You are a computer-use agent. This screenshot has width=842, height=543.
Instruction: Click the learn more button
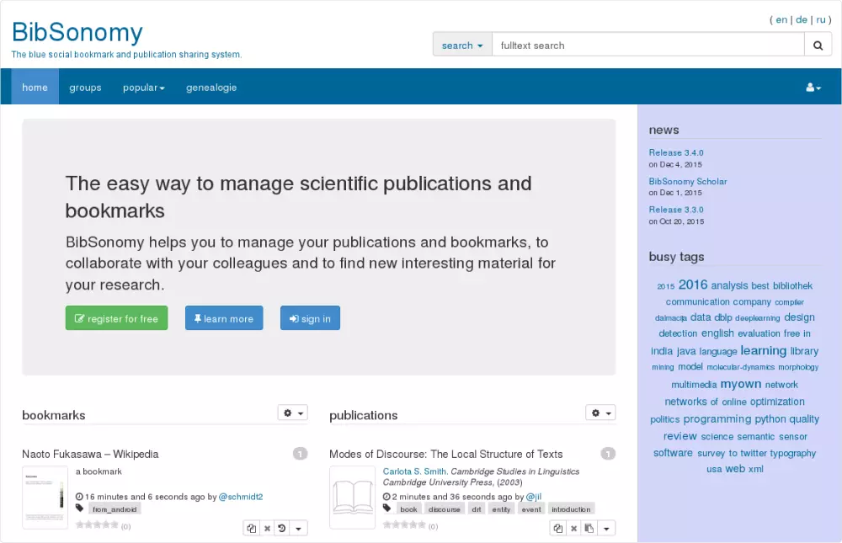pyautogui.click(x=224, y=318)
